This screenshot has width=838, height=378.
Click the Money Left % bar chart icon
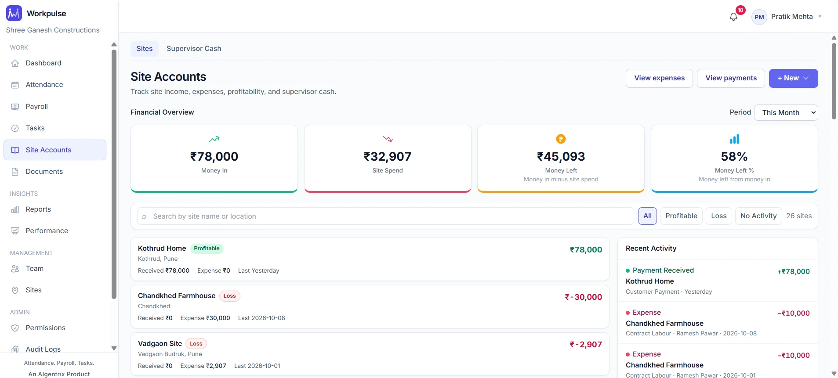734,139
